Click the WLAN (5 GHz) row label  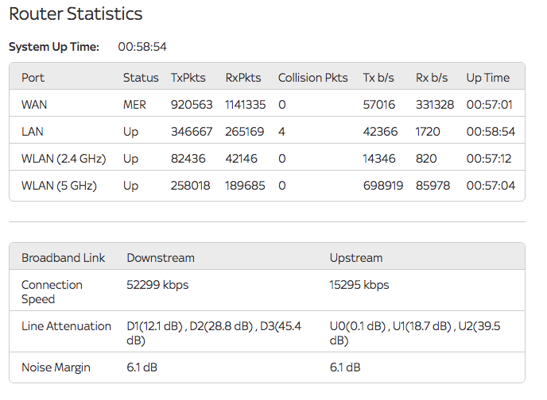(59, 186)
